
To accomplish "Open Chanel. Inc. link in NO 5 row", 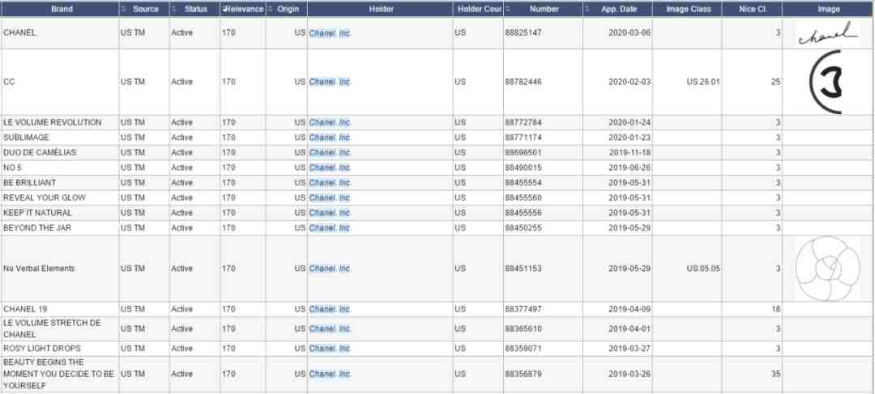I will tap(330, 167).
